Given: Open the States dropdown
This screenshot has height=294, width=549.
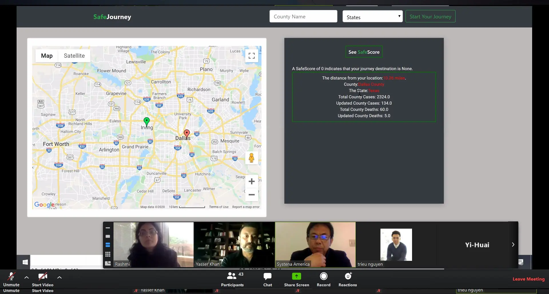Looking at the screenshot, I should [x=372, y=17].
